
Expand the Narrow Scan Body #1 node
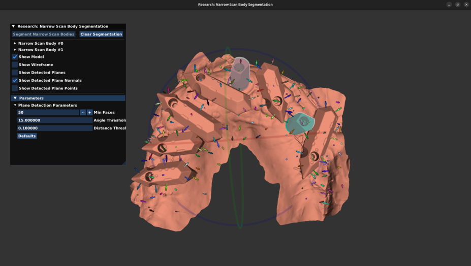[x=15, y=50]
